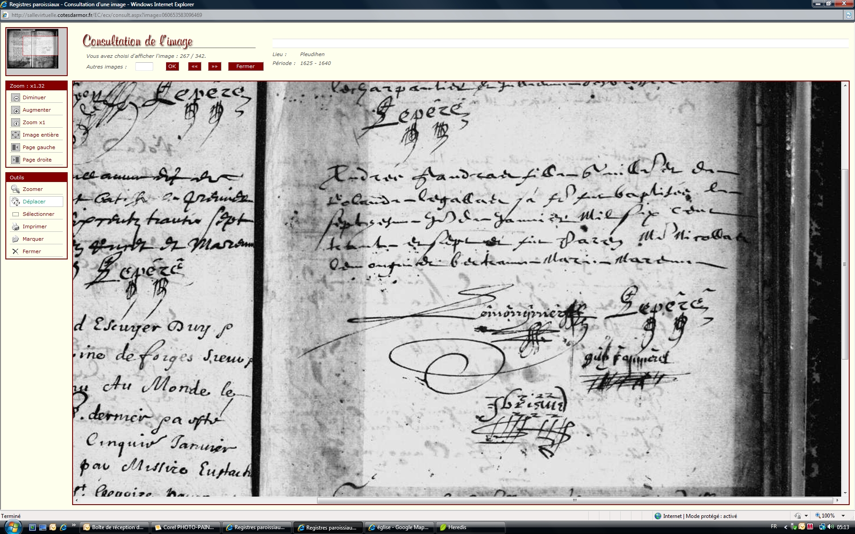The width and height of the screenshot is (855, 534).
Task: Go to the next image (»» button)
Action: [x=215, y=66]
